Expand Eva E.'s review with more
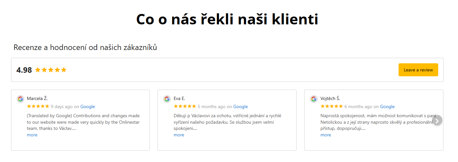 pos(179,135)
